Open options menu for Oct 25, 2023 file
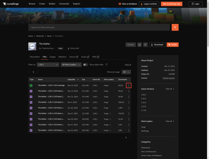Image resolution: width=209 pixels, height=159 pixels. click(129, 108)
